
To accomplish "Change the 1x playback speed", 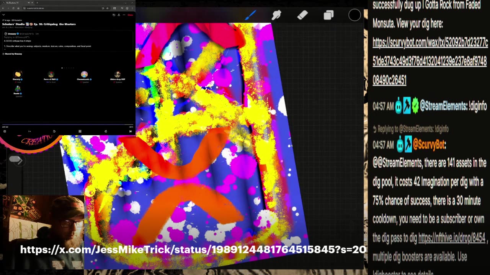I will click(x=29, y=131).
